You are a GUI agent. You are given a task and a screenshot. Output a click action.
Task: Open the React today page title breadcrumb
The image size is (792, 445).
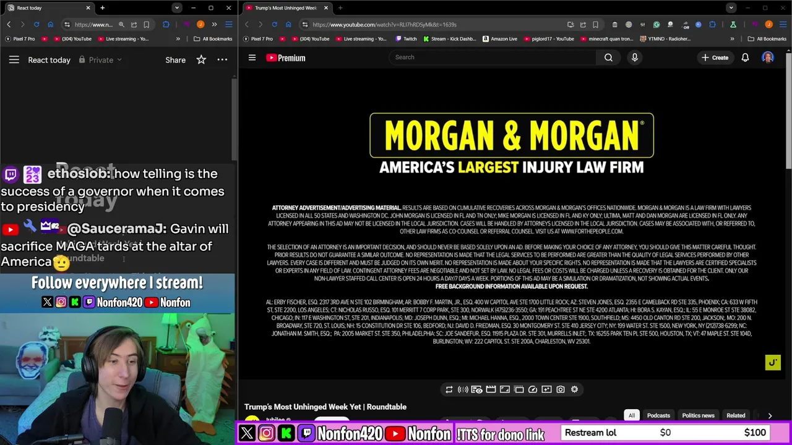pyautogui.click(x=49, y=60)
